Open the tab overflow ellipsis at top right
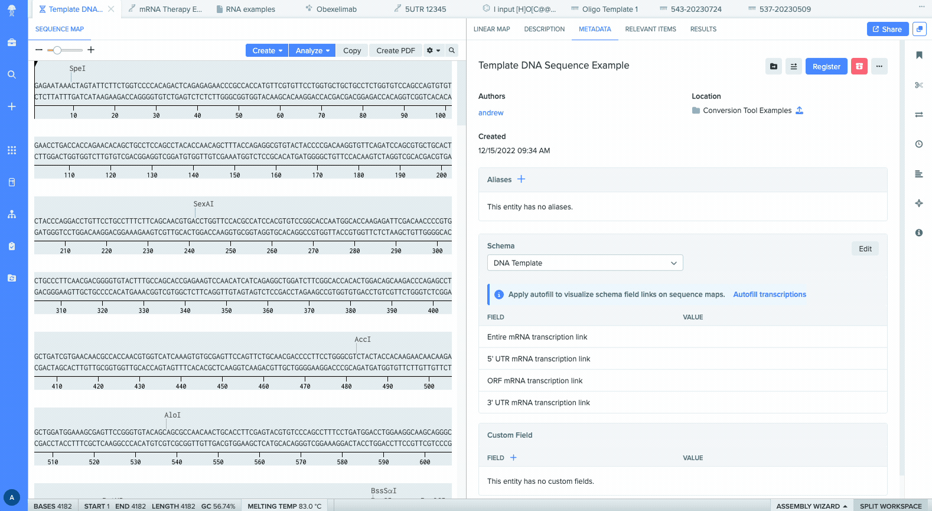The height and width of the screenshot is (511, 932). click(x=921, y=6)
